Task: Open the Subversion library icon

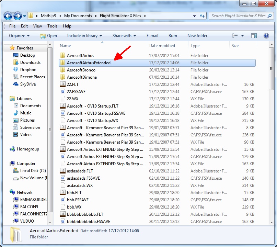Action: click(x=16, y=127)
